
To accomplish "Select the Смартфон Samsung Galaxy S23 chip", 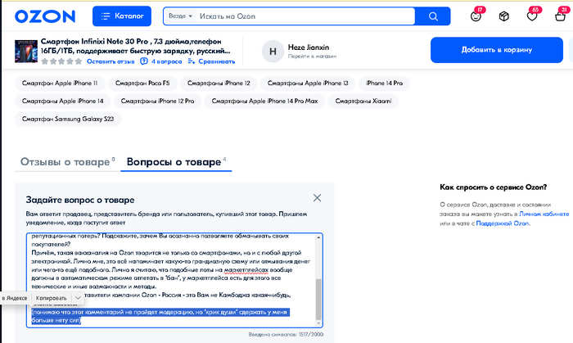I will [x=68, y=119].
